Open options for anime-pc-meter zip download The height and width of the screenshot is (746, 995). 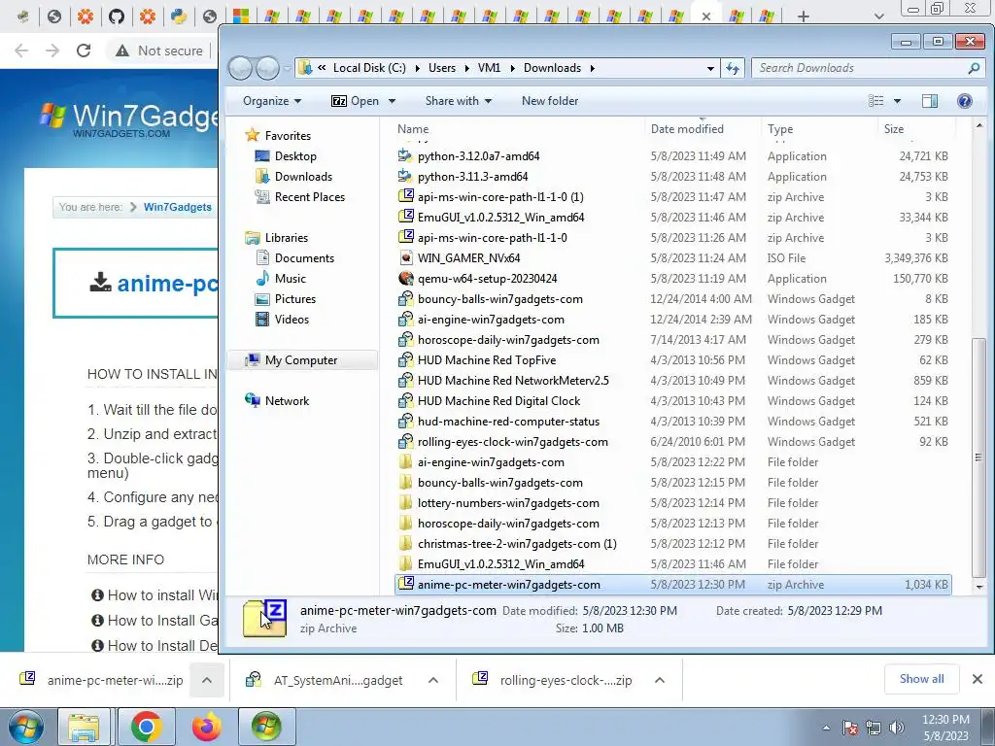207,680
